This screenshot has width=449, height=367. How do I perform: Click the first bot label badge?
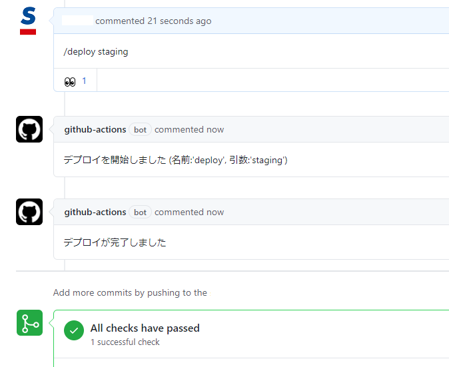(x=140, y=130)
